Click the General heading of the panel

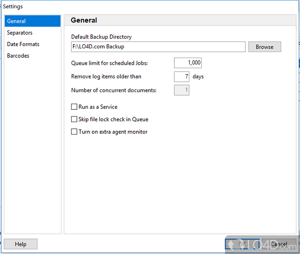(x=84, y=21)
